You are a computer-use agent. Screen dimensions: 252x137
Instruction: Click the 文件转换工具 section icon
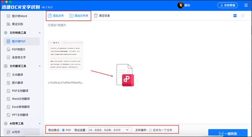(x=6, y=33)
